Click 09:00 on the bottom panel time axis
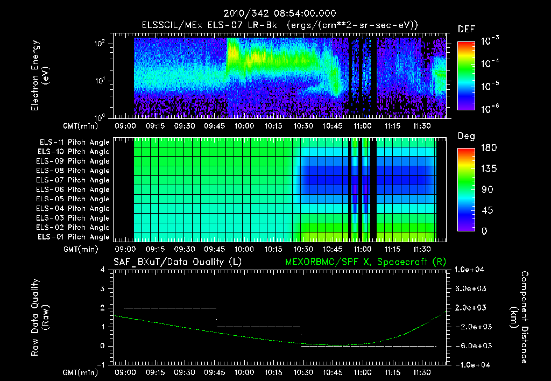This screenshot has width=551, height=381. 125,372
